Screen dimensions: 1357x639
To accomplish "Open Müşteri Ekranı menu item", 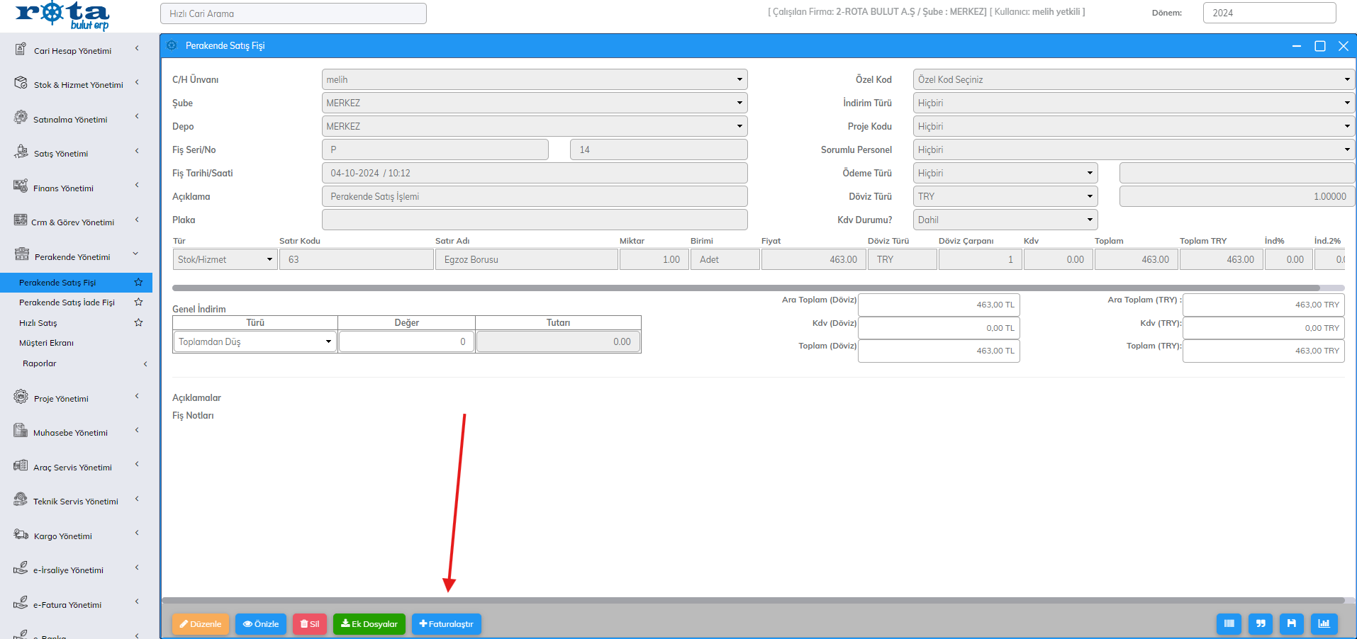I will [46, 343].
